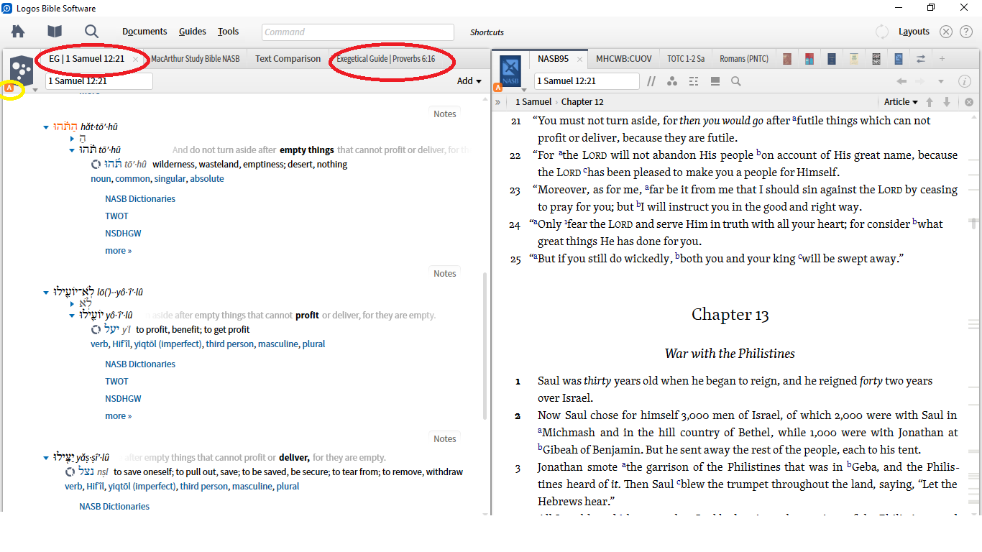The height and width of the screenshot is (552, 982).
Task: Click the close-all circled X beside Layouts
Action: click(946, 32)
